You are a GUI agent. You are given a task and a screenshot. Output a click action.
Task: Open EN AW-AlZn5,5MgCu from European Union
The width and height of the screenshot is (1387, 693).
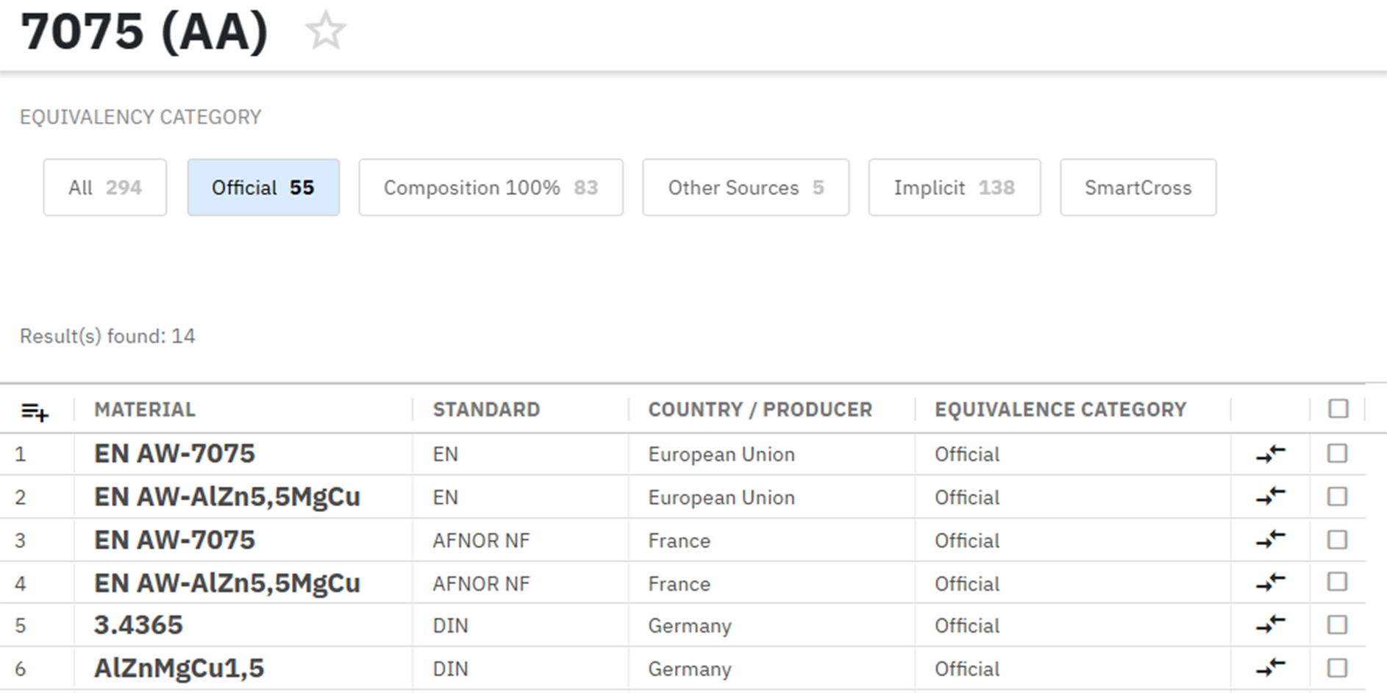tap(227, 497)
